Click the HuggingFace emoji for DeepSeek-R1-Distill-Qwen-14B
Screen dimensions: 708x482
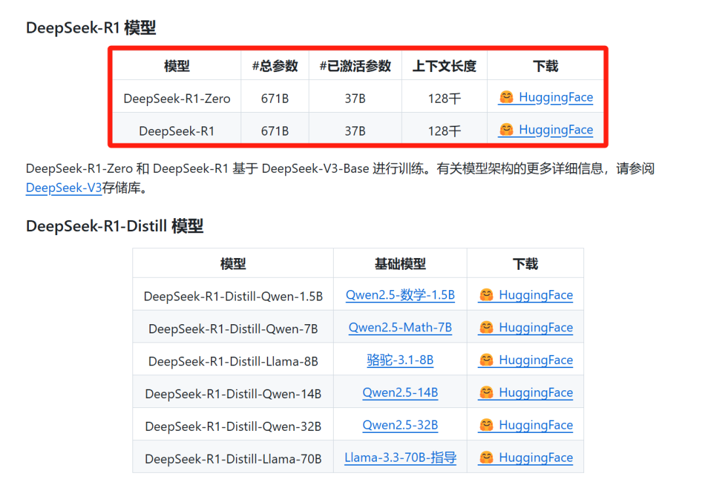486,392
